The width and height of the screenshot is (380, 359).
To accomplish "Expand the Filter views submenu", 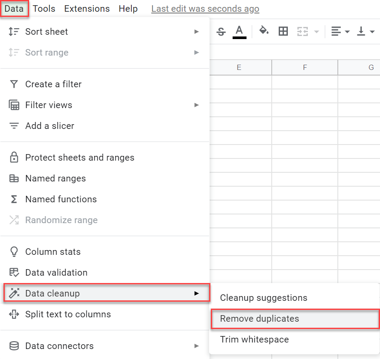I will pos(197,105).
